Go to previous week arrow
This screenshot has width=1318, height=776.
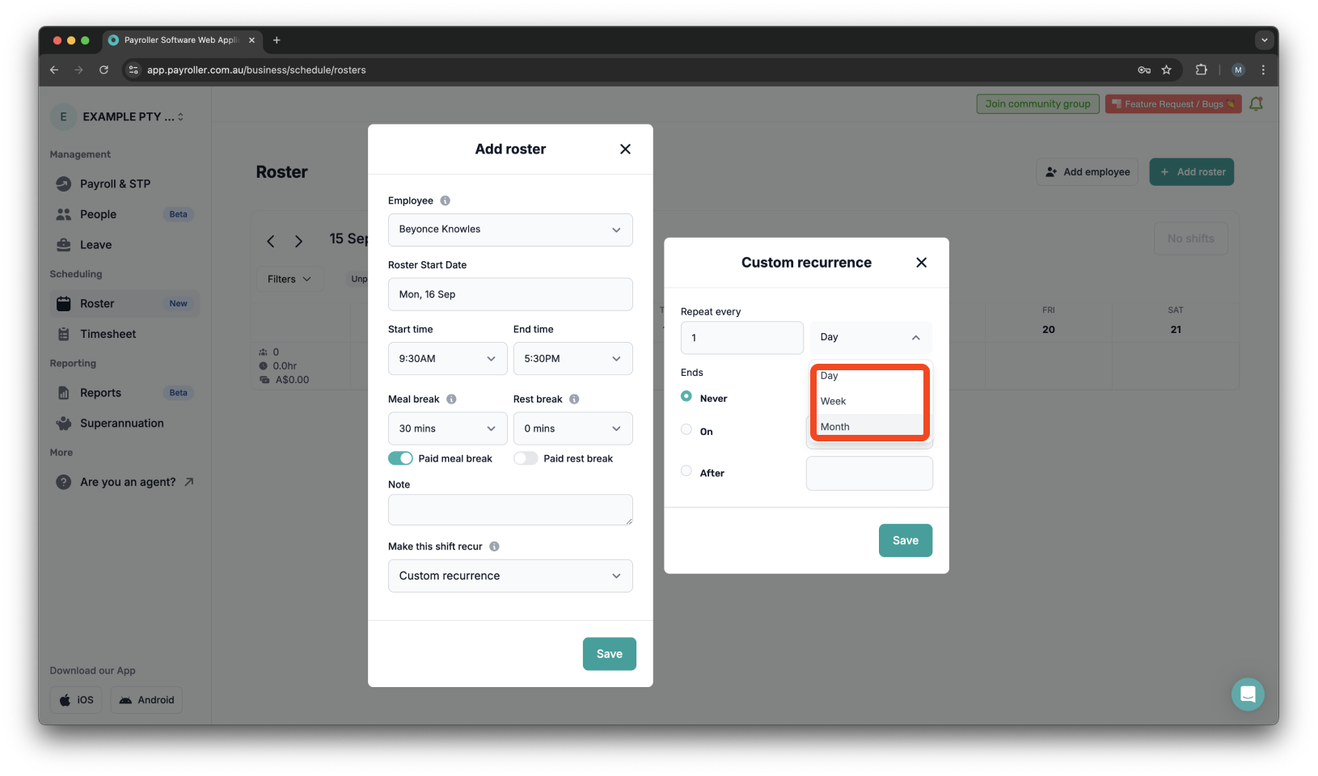(271, 241)
